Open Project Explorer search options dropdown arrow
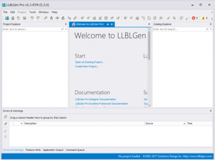 click(66, 29)
